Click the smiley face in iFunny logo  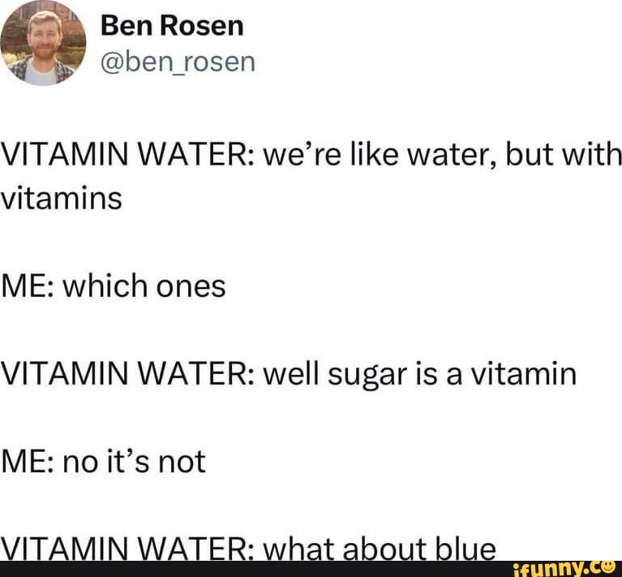pyautogui.click(x=610, y=566)
